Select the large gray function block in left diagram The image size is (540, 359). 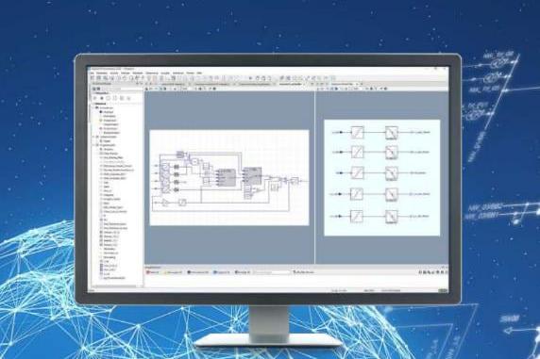(x=226, y=178)
